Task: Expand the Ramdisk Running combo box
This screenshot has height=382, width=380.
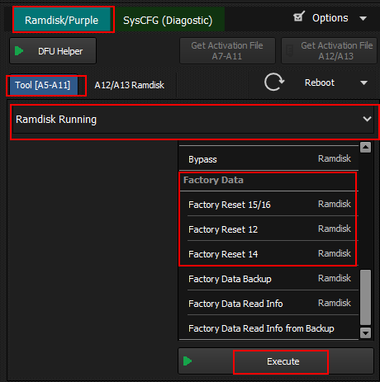Action: tap(193, 120)
